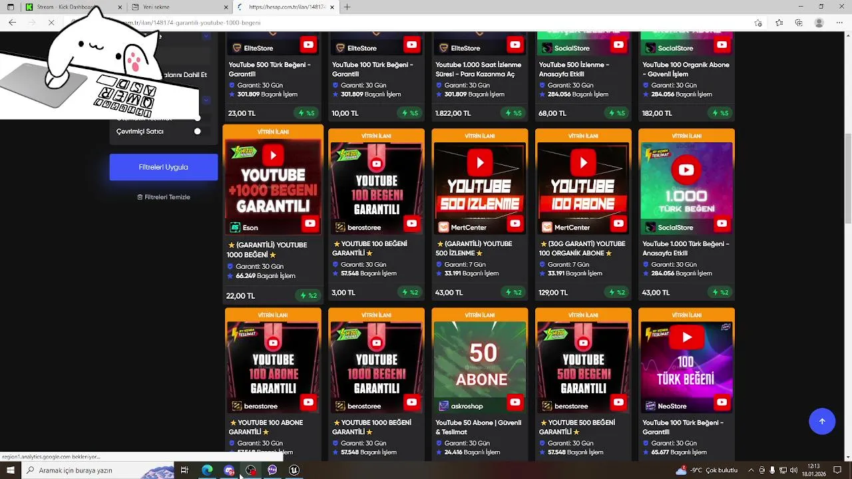Open (GARANTİLİ) YOUTUBE 500 İZLENME listing

point(474,248)
